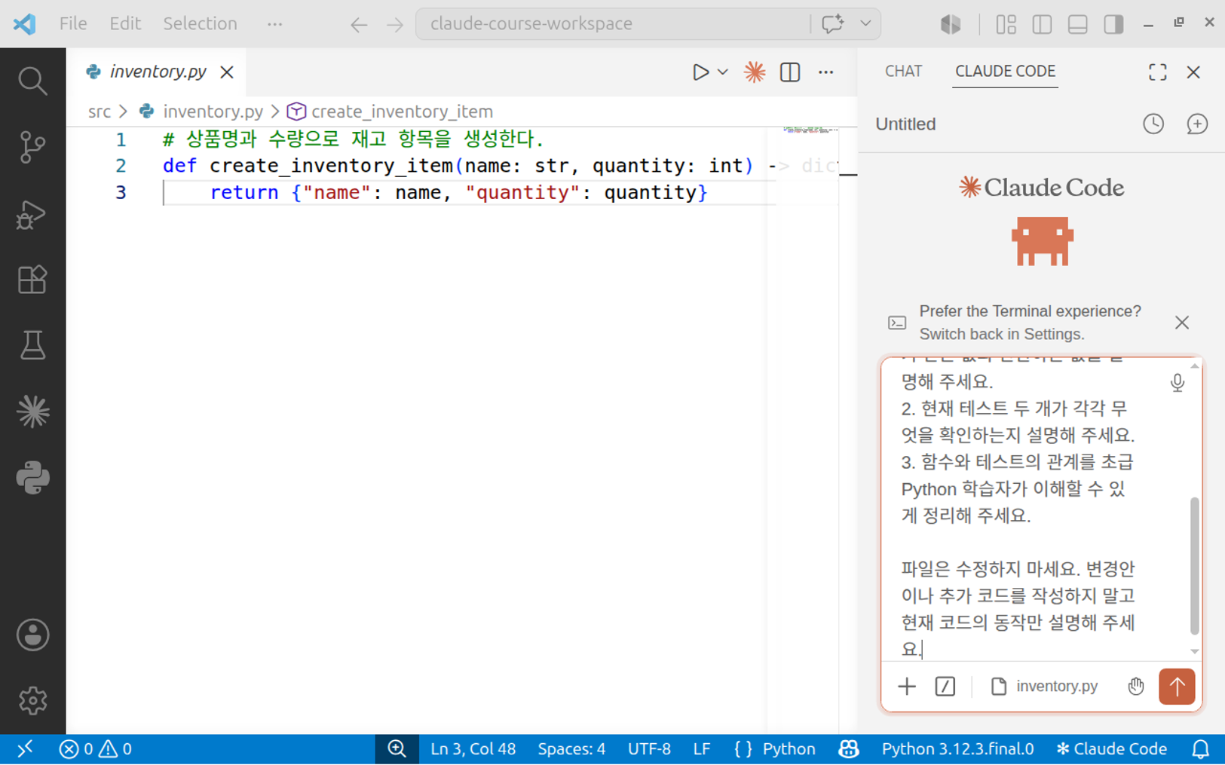Click inventory.py context file chip
This screenshot has width=1225, height=765.
coord(1044,687)
